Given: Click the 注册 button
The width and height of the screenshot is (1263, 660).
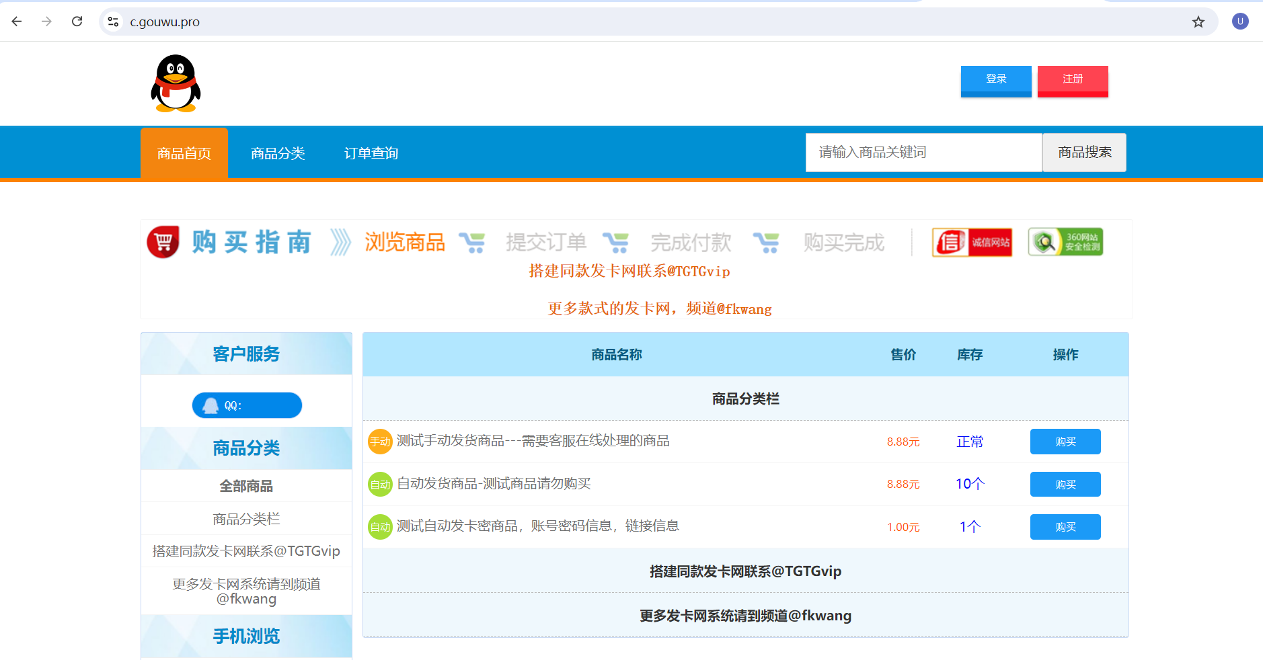Looking at the screenshot, I should click(1073, 81).
